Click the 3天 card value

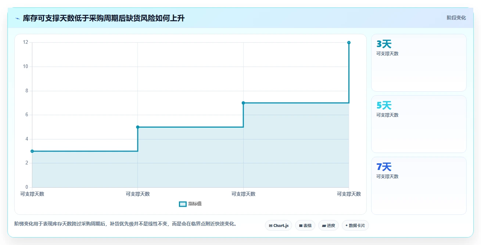click(x=384, y=44)
